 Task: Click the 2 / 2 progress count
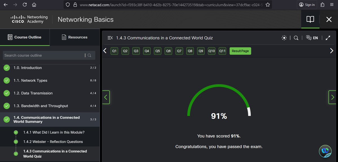tap(93, 68)
